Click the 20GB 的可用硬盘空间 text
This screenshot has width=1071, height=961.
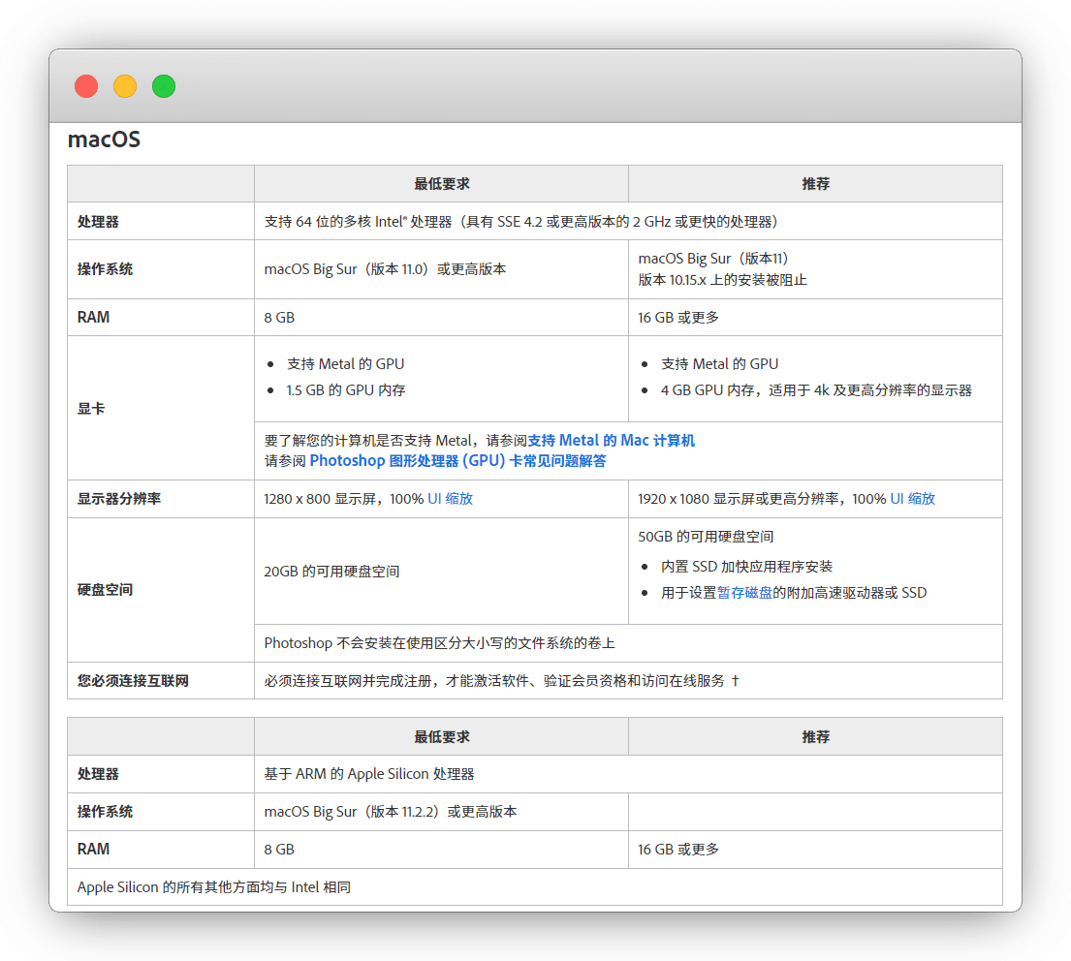[x=331, y=572]
